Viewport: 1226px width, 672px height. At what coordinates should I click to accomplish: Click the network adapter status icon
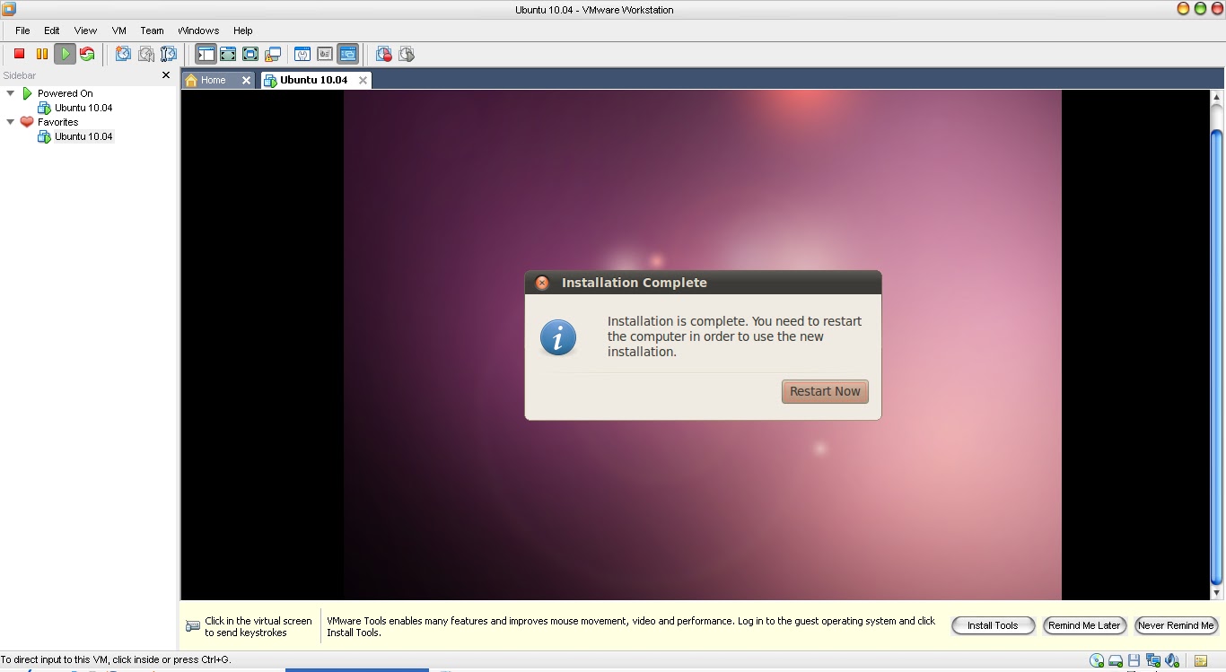click(1153, 661)
